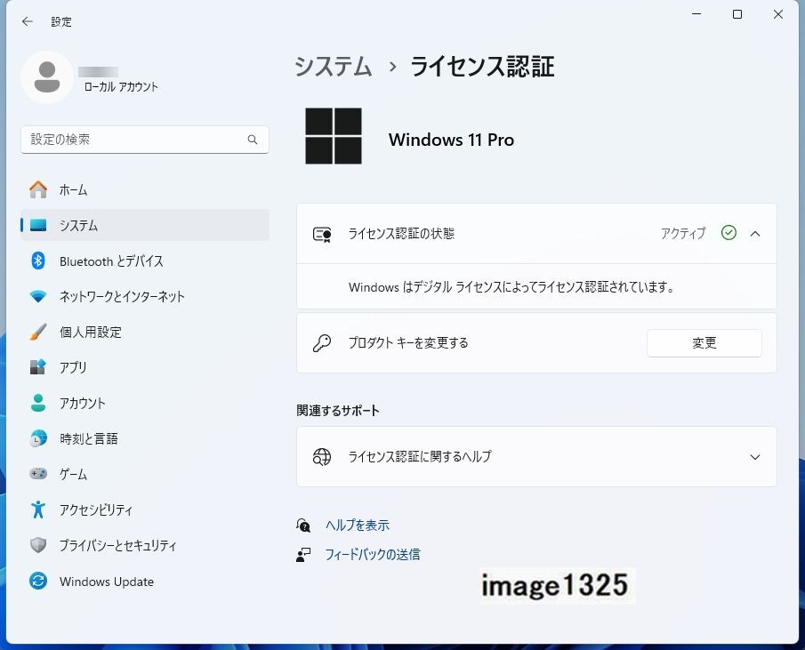Click the Apps icon in the sidebar
This screenshot has height=650, width=805.
pyautogui.click(x=38, y=367)
